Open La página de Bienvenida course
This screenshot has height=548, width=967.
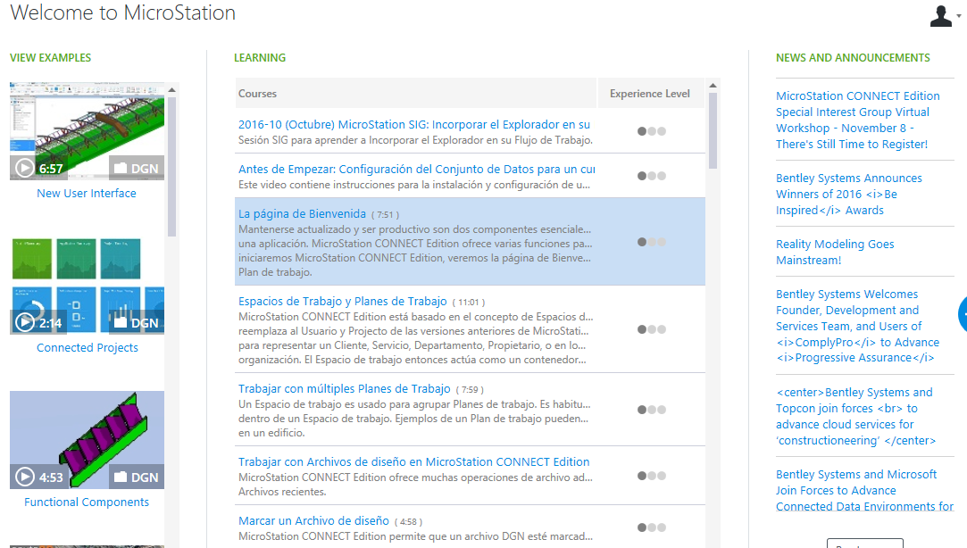(302, 214)
